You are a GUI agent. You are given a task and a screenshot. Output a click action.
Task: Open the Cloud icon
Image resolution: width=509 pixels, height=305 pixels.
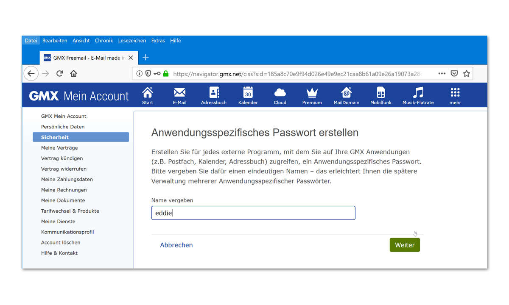pos(280,92)
